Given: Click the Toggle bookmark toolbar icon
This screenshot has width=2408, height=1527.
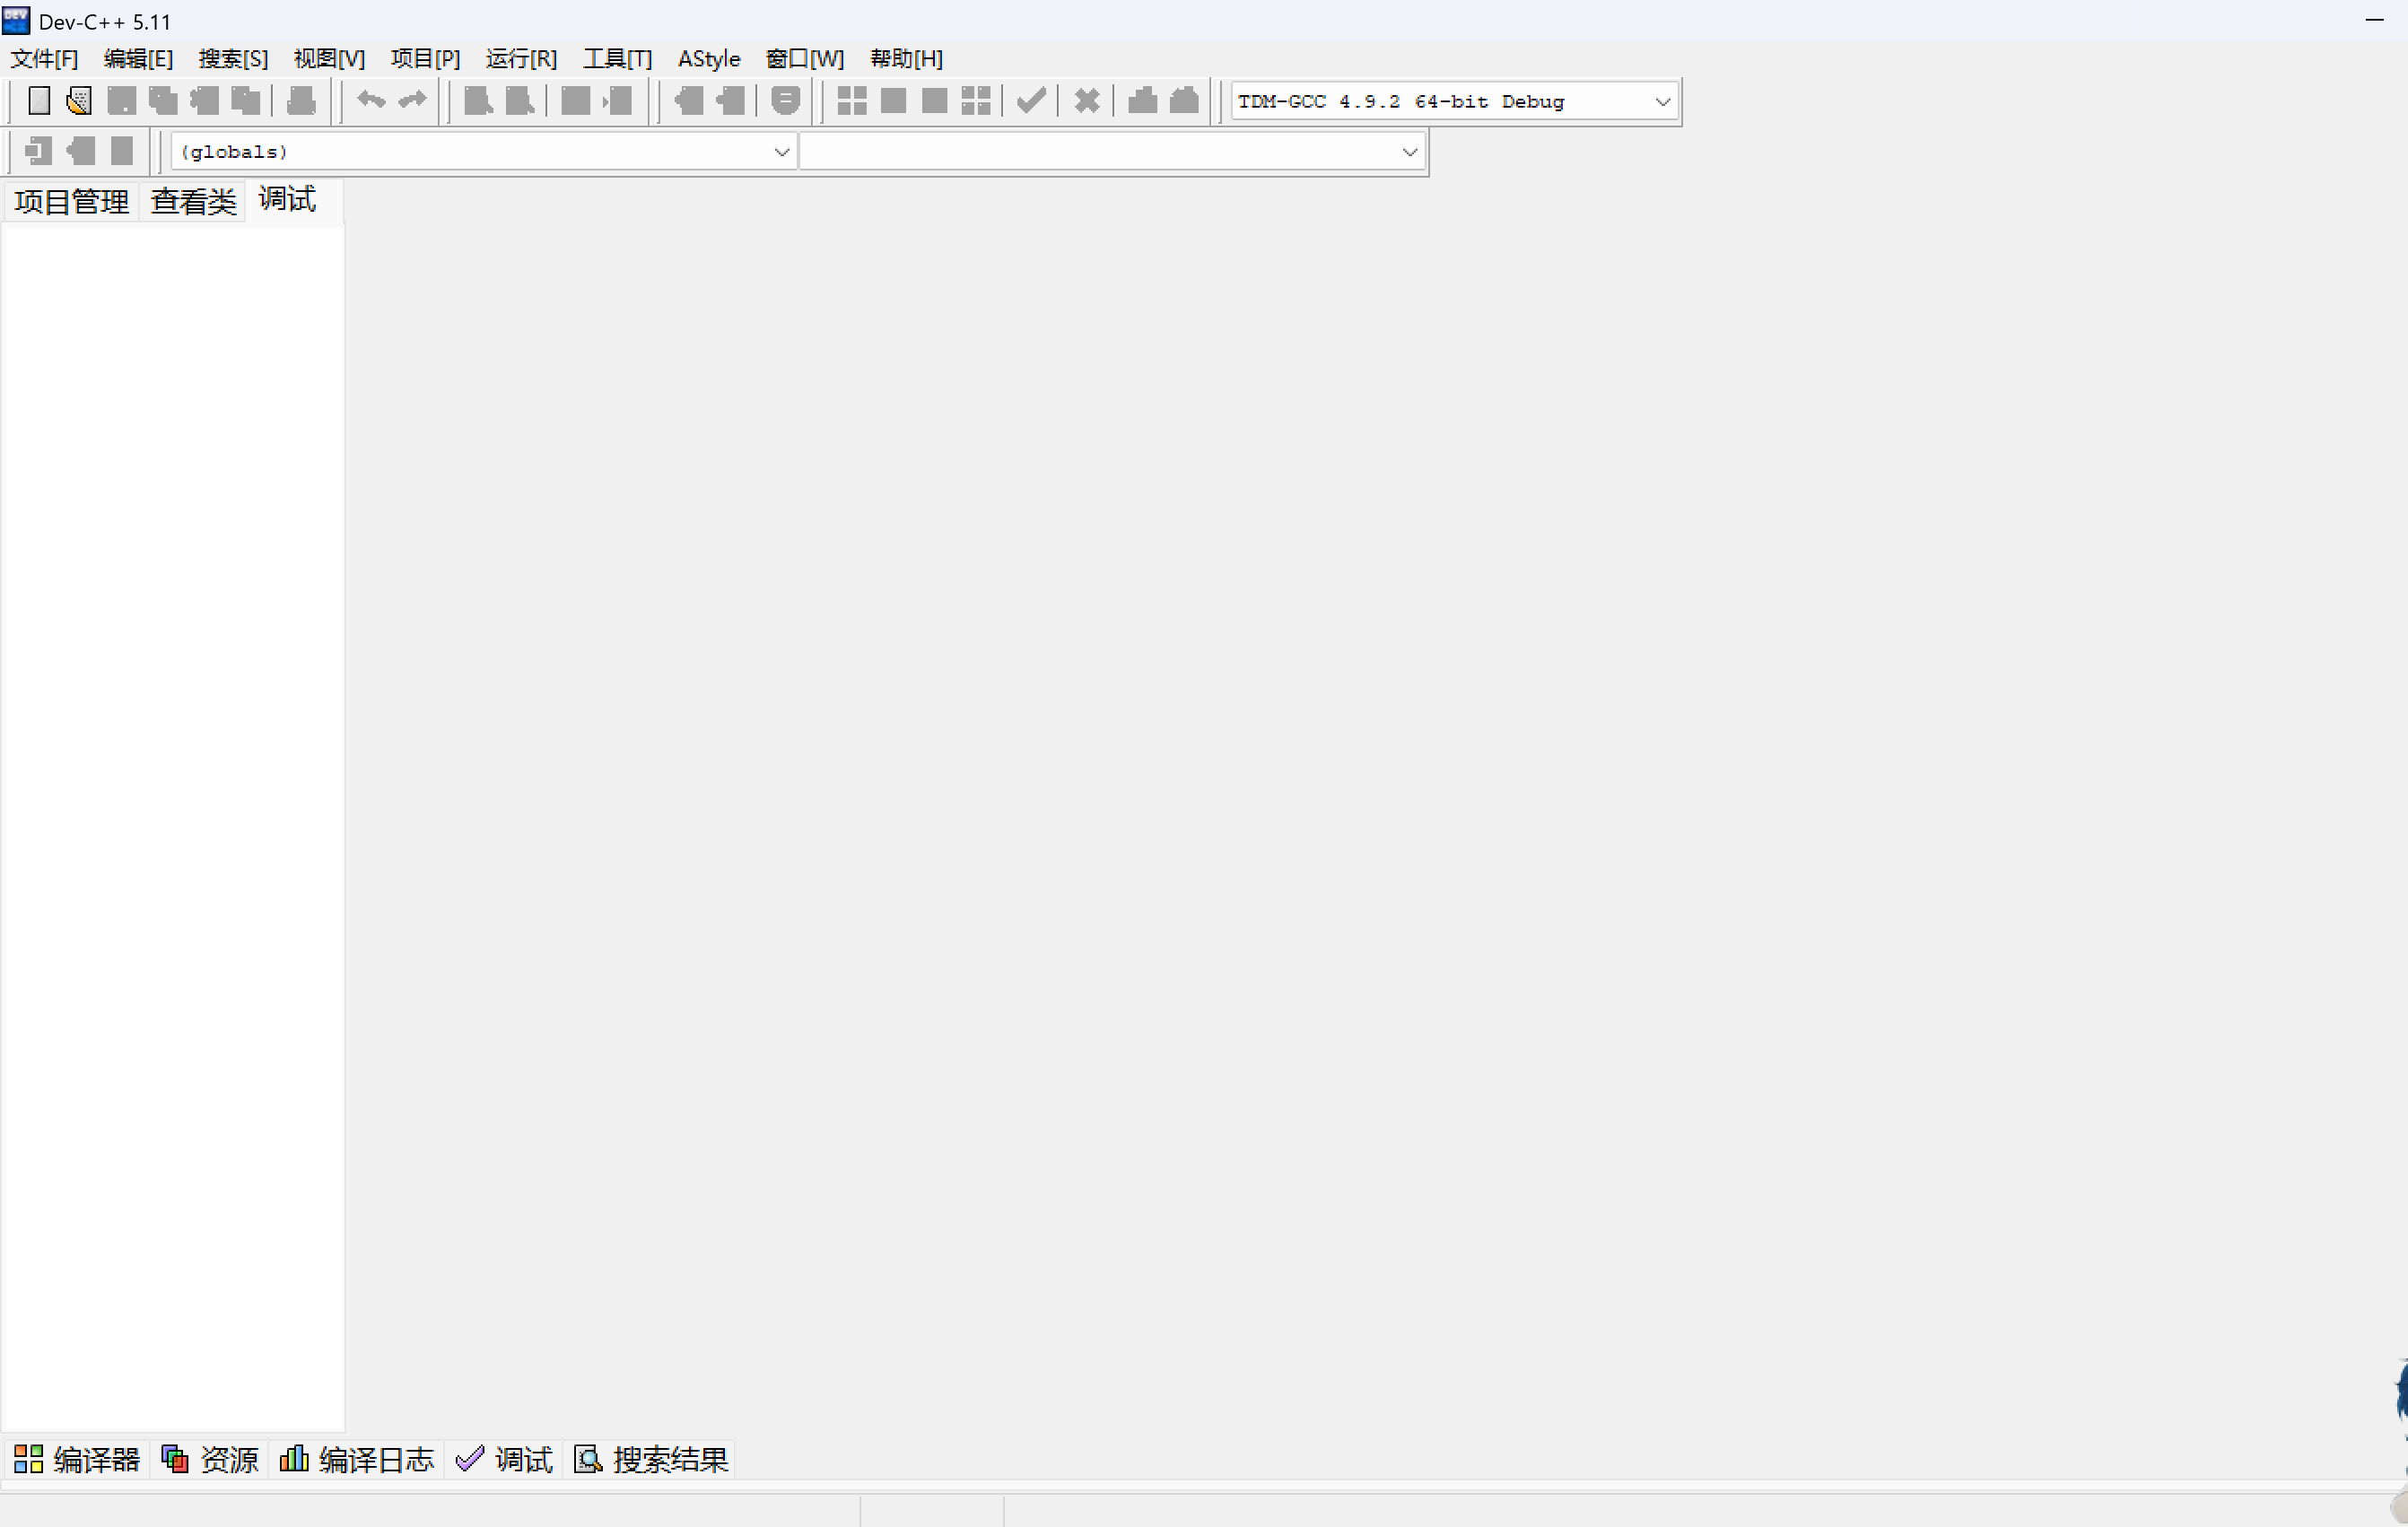Looking at the screenshot, I should [81, 151].
